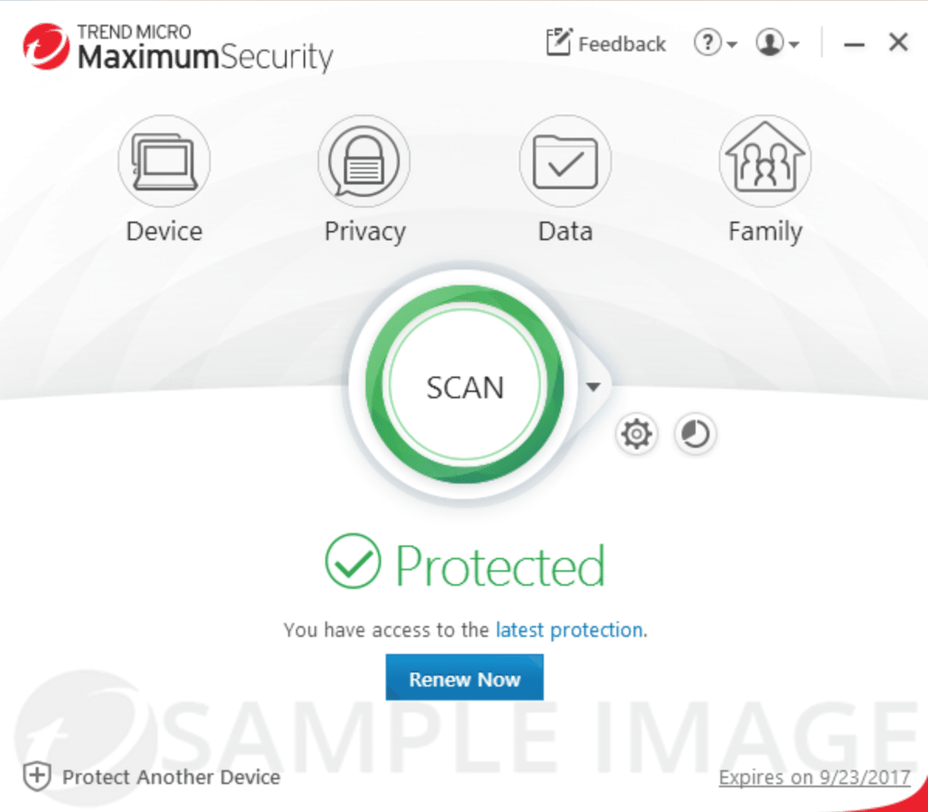
Task: Open the Privacy padlock icon
Action: (x=364, y=161)
